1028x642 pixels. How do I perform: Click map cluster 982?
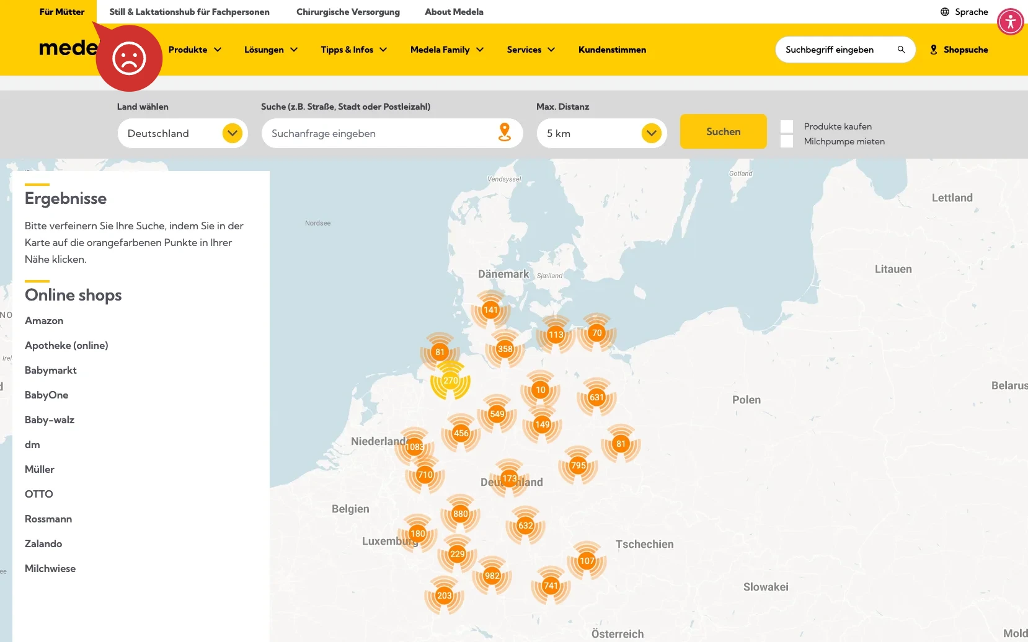[x=492, y=576]
